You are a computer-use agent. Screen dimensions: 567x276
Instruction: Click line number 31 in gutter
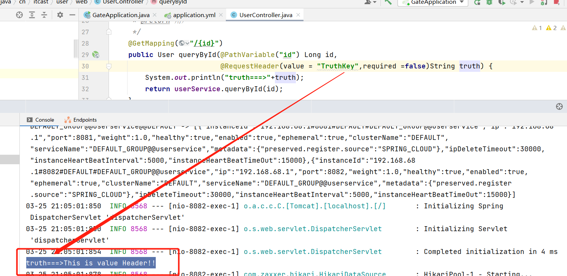click(85, 78)
